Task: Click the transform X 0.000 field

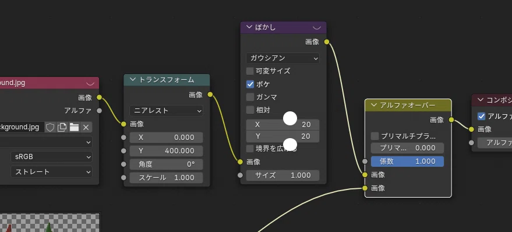Action: (x=166, y=138)
